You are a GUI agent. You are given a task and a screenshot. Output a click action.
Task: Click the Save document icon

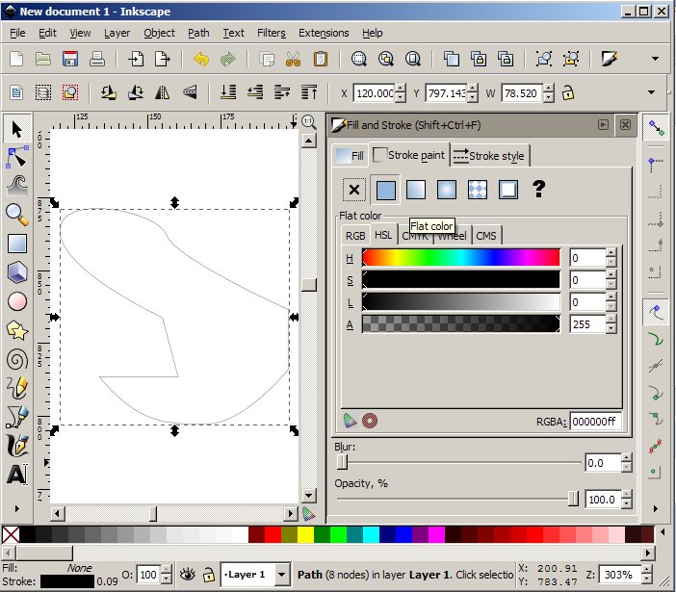[70, 59]
